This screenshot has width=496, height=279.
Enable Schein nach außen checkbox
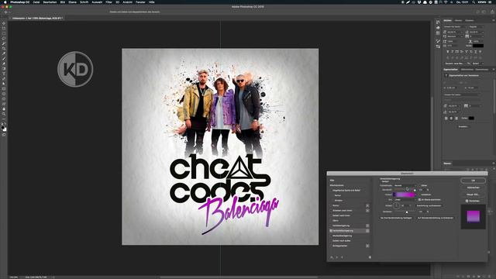point(331,241)
